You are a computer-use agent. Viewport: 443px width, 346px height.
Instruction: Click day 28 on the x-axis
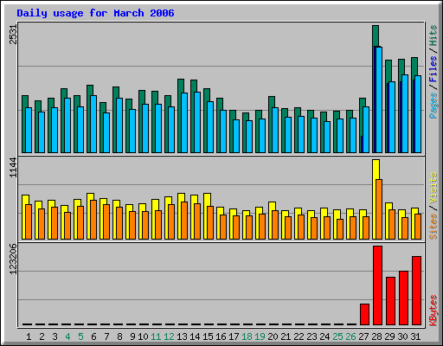(376, 336)
